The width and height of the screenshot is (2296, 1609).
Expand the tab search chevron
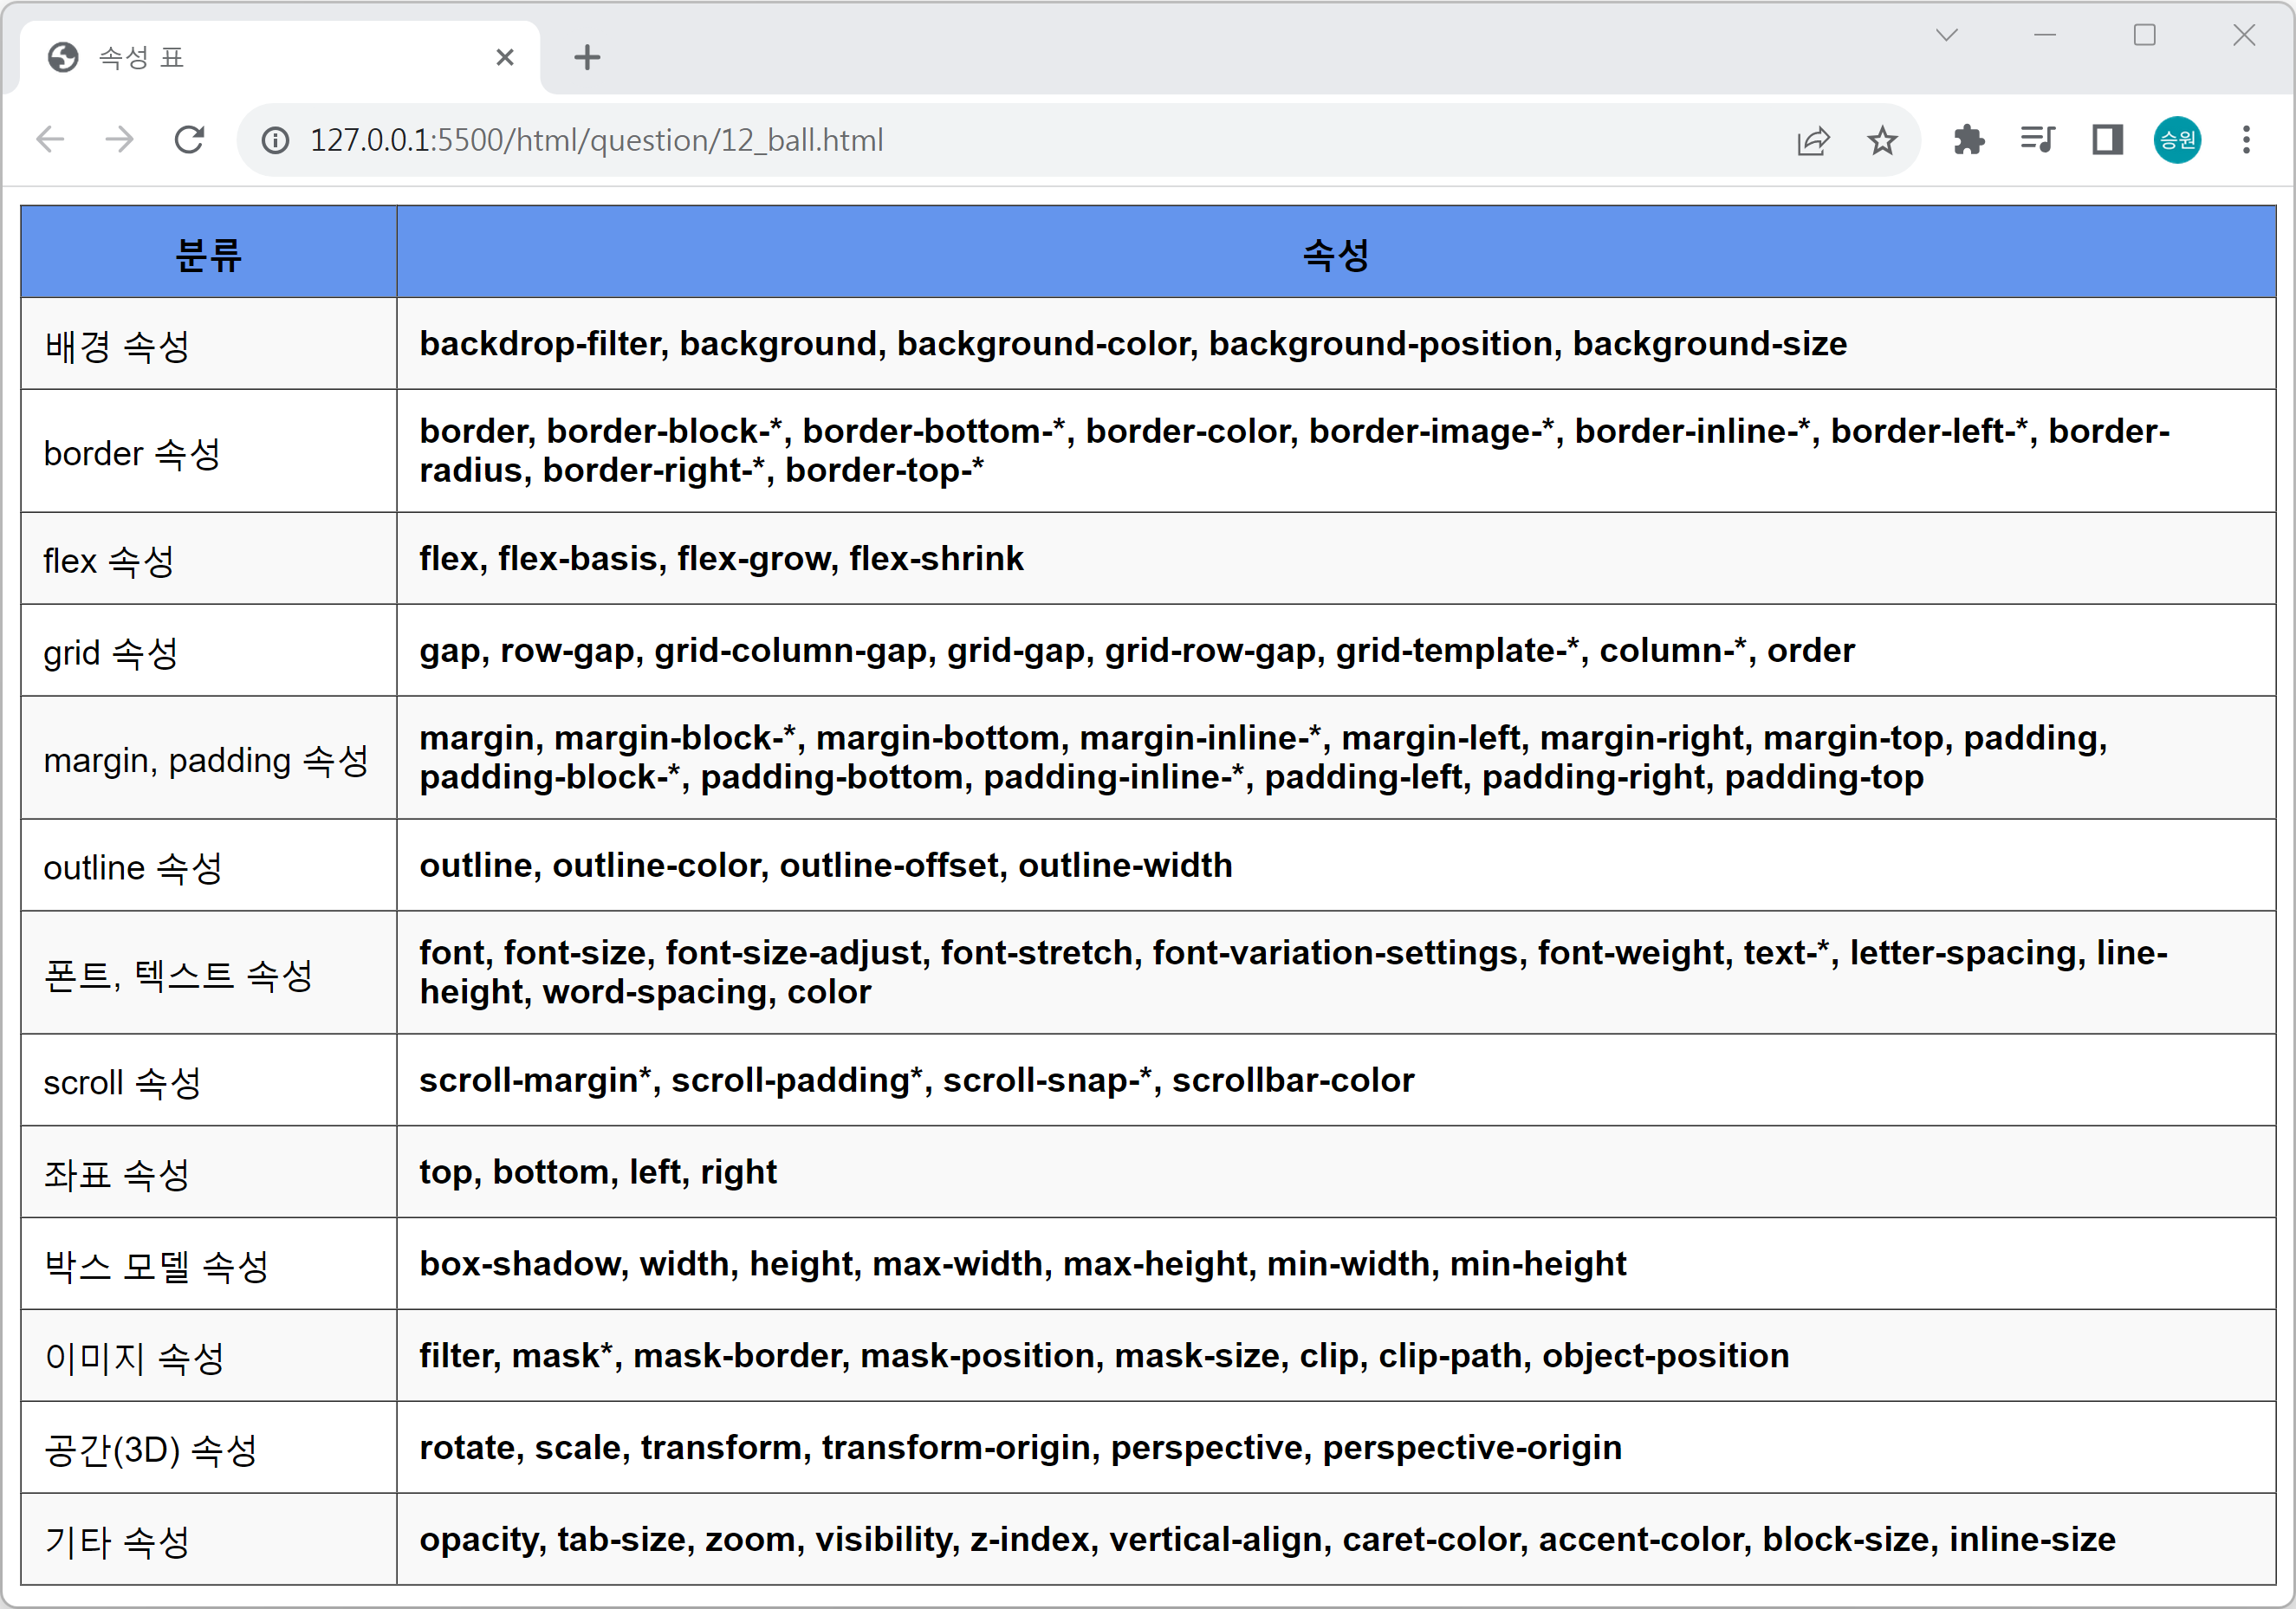(1946, 36)
